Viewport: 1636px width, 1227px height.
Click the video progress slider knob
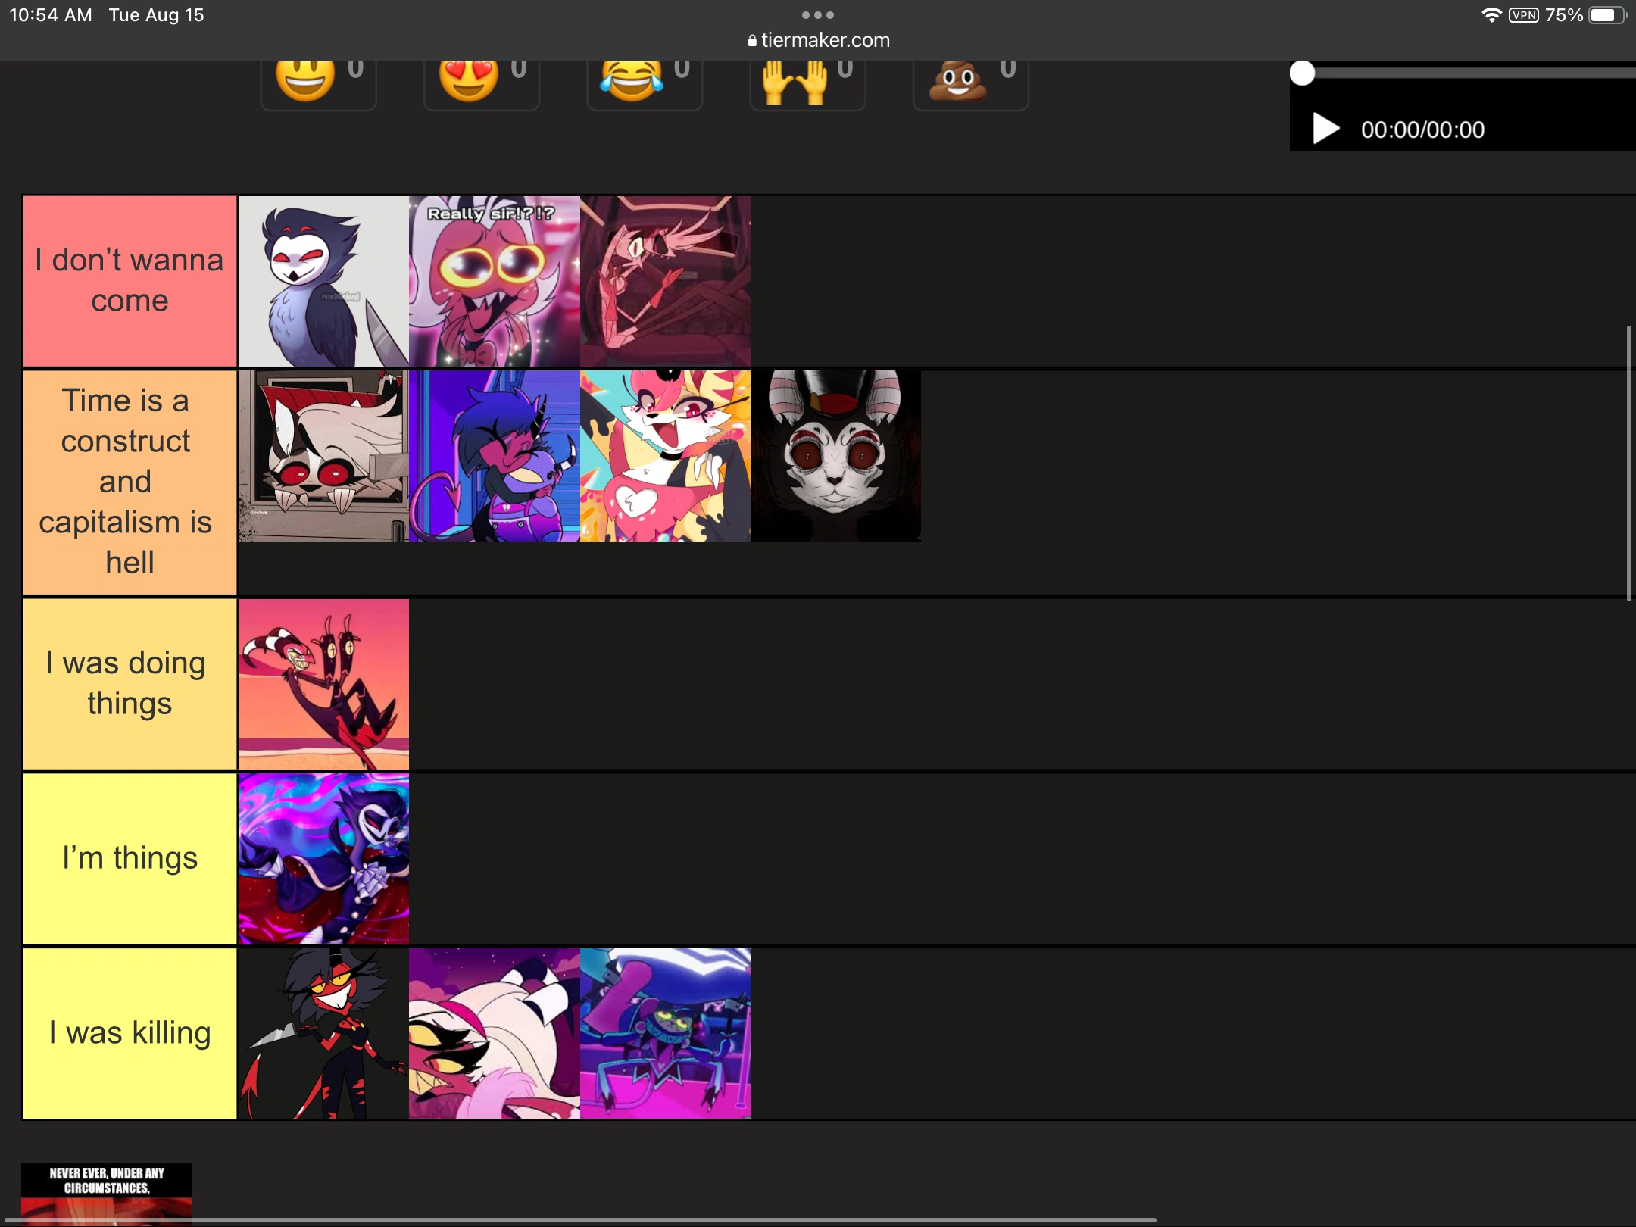click(x=1302, y=73)
